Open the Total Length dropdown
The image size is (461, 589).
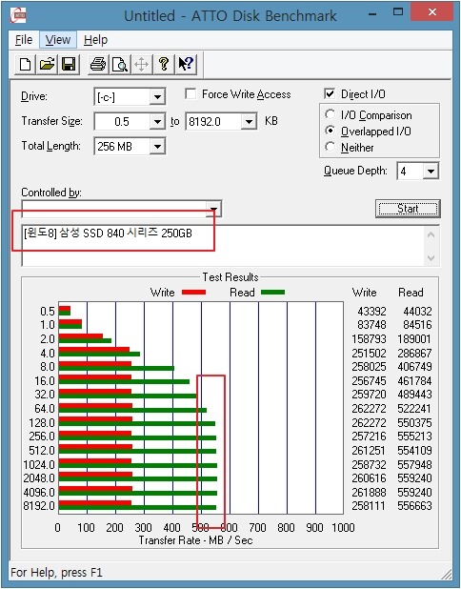point(157,147)
